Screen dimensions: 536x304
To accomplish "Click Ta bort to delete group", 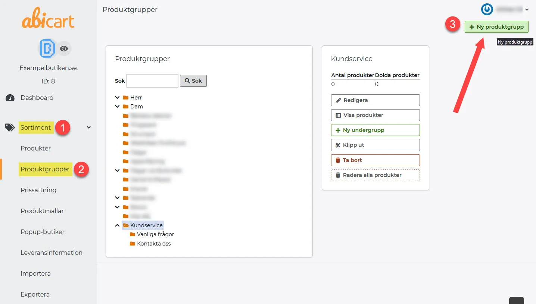I will click(x=375, y=160).
